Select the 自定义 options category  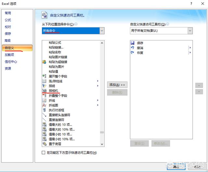click(17, 48)
